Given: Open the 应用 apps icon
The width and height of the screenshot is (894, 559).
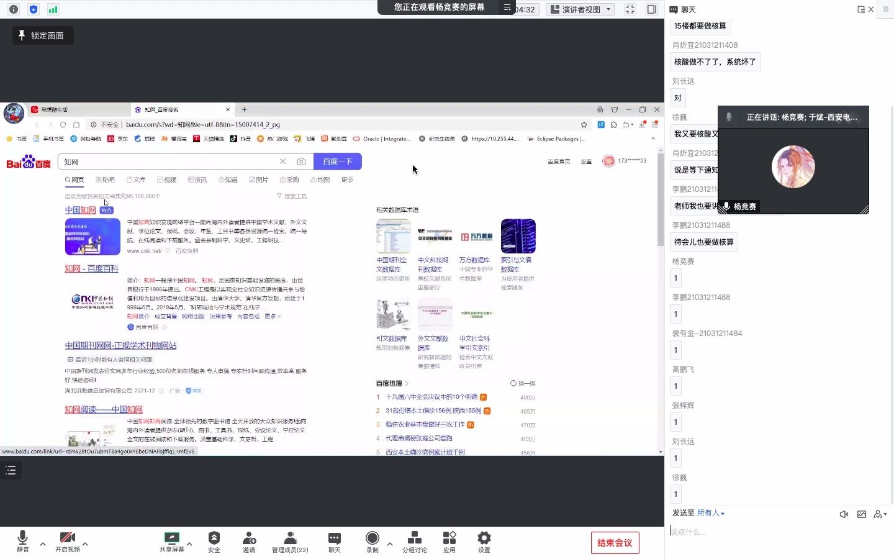Looking at the screenshot, I should (x=449, y=541).
